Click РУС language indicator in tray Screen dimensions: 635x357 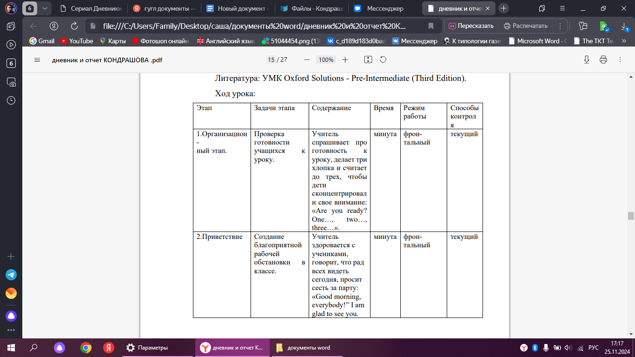tap(593, 348)
